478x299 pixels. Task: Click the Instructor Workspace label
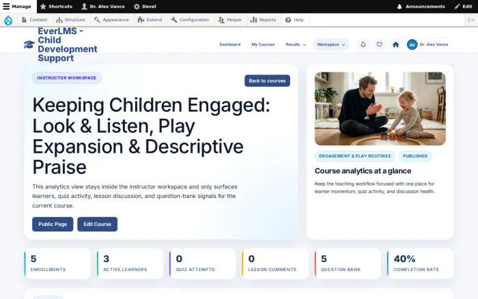tap(67, 78)
